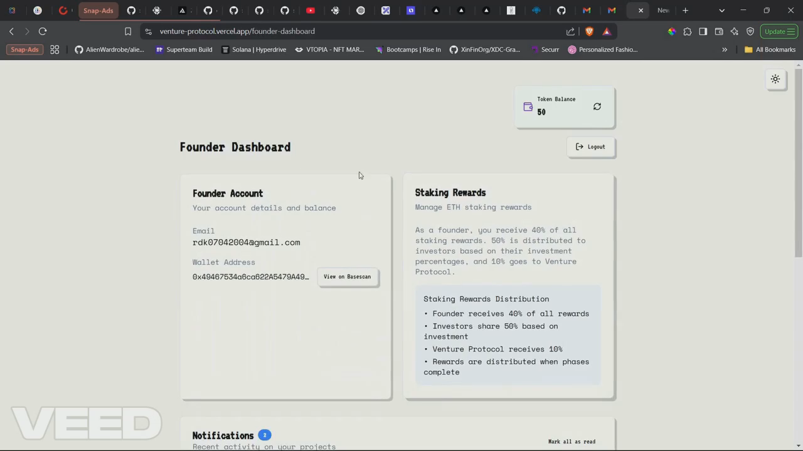This screenshot has height=451, width=803.
Task: Open Brave Rewards triangle icon
Action: [x=607, y=31]
